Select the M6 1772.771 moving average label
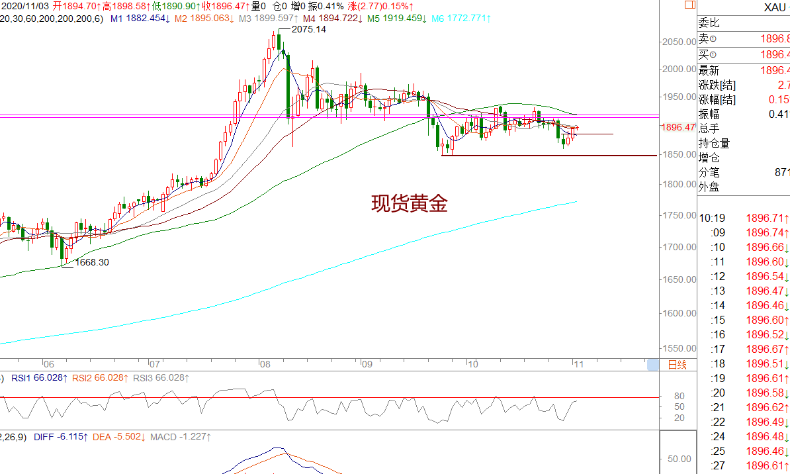This screenshot has width=790, height=474. coord(462,19)
